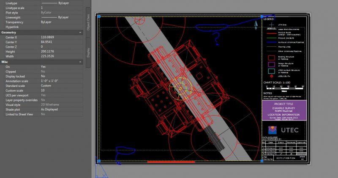338x178 pixels.
Task: Edit the Center X value 110.0869
Action: [x=47, y=37]
